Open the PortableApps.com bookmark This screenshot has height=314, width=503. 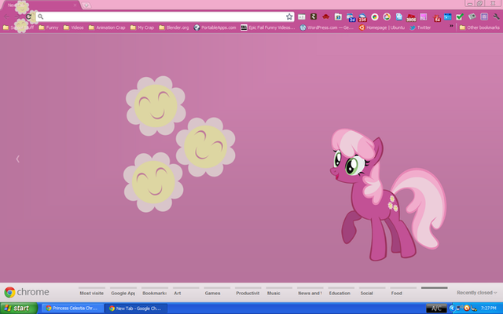[x=215, y=27]
